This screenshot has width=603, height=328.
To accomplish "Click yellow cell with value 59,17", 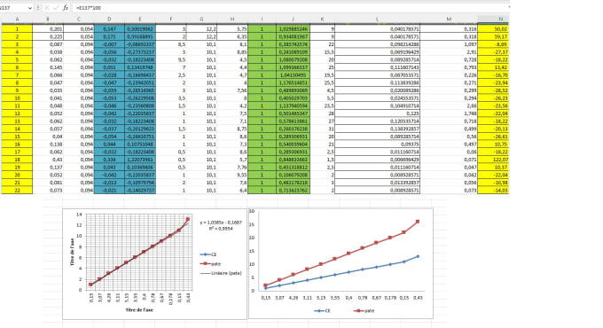I will 493,36.
